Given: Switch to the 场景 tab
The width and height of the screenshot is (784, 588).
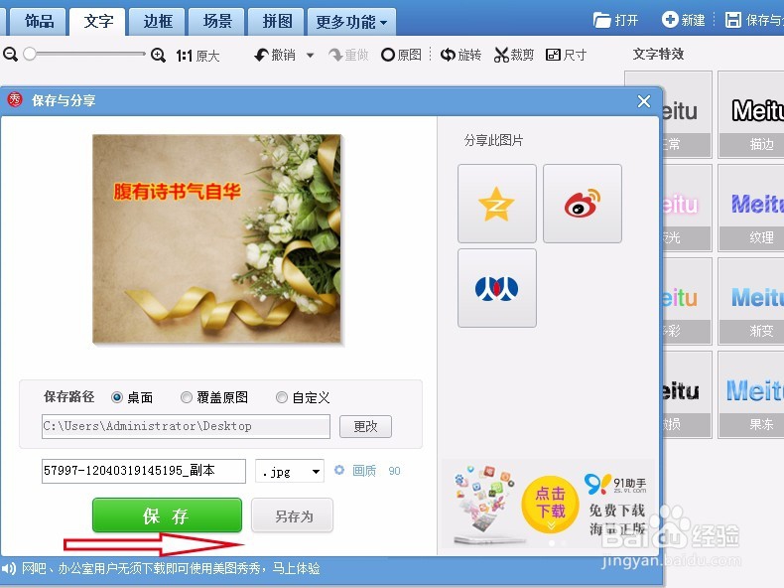Looking at the screenshot, I should coord(217,21).
